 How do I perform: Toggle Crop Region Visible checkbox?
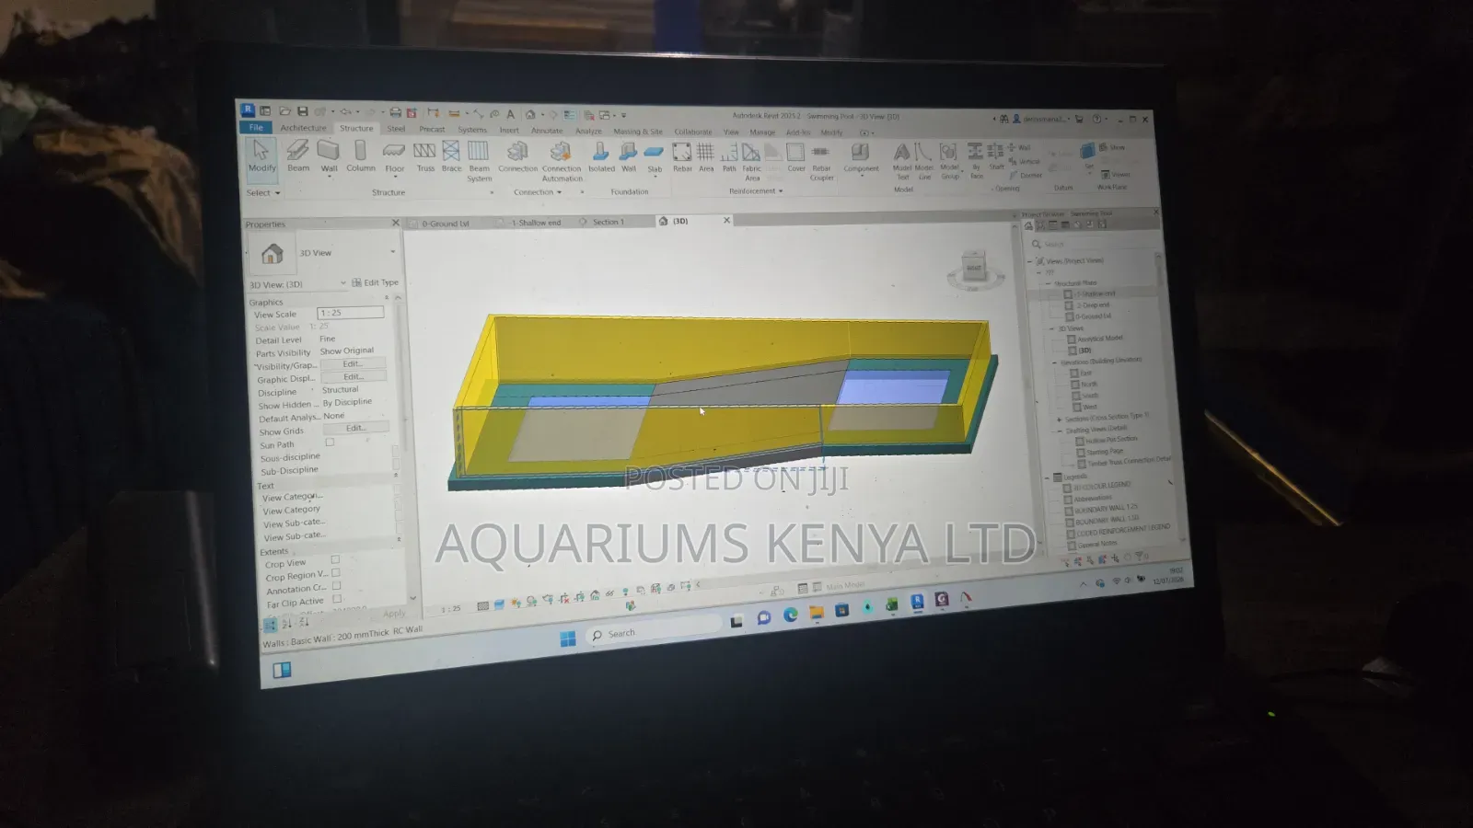click(336, 572)
